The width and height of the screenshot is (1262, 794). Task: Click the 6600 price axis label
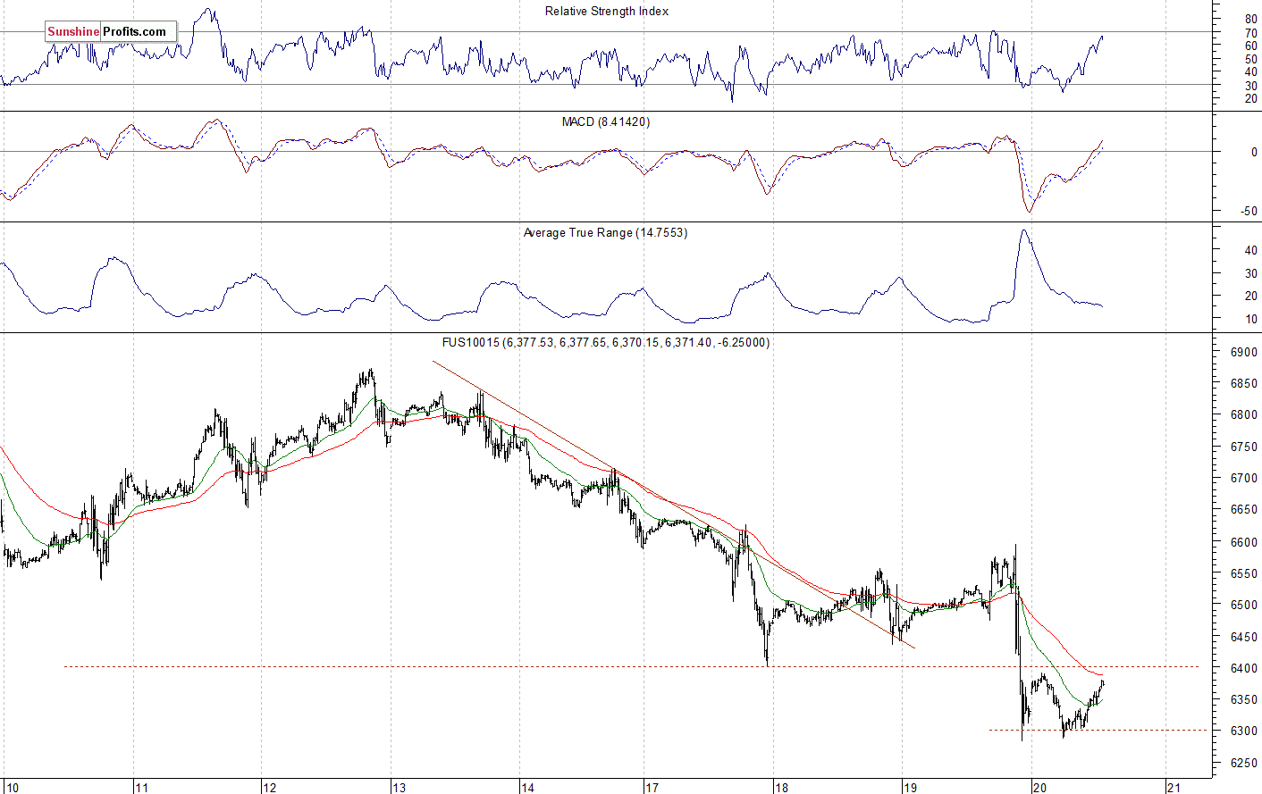point(1243,542)
